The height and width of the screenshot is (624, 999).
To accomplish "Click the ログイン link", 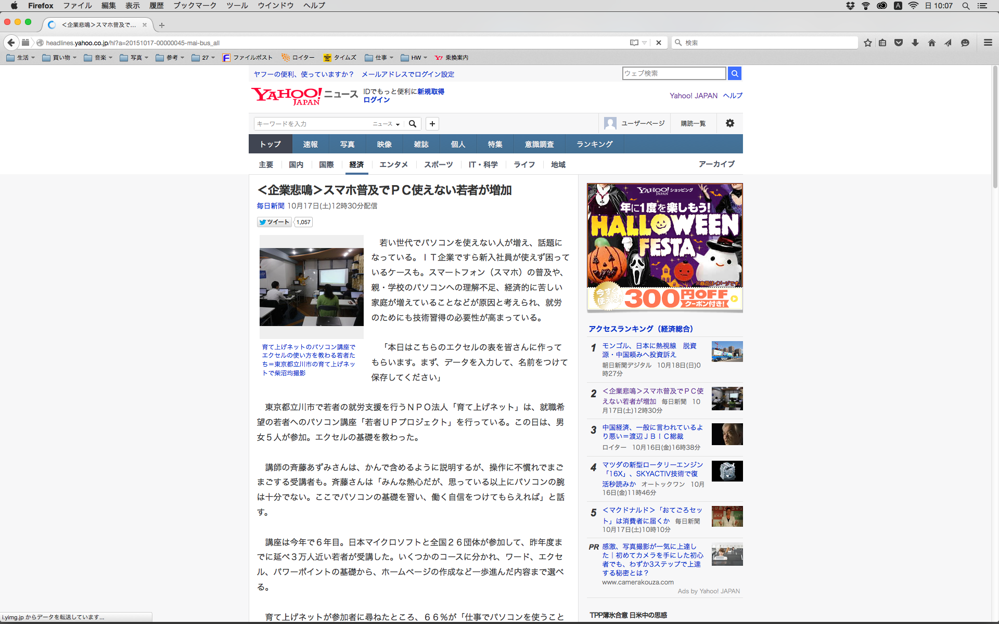I will [x=376, y=100].
